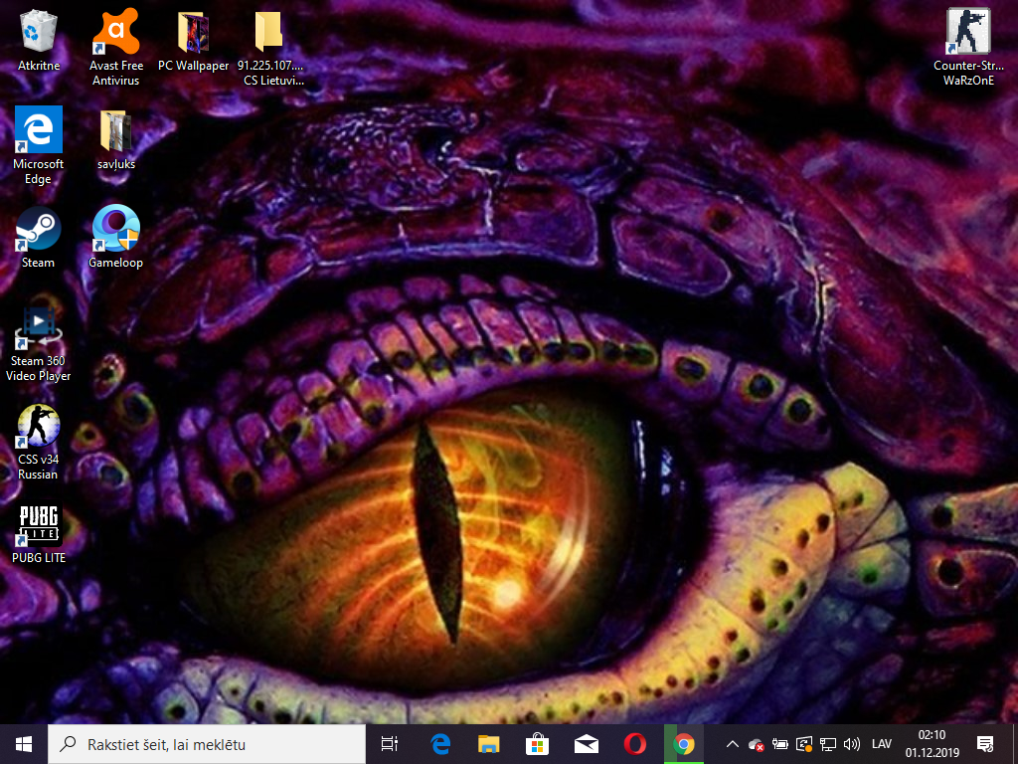Select the PUBG LITE desktop shortcut
The width and height of the screenshot is (1018, 764).
coord(39,534)
